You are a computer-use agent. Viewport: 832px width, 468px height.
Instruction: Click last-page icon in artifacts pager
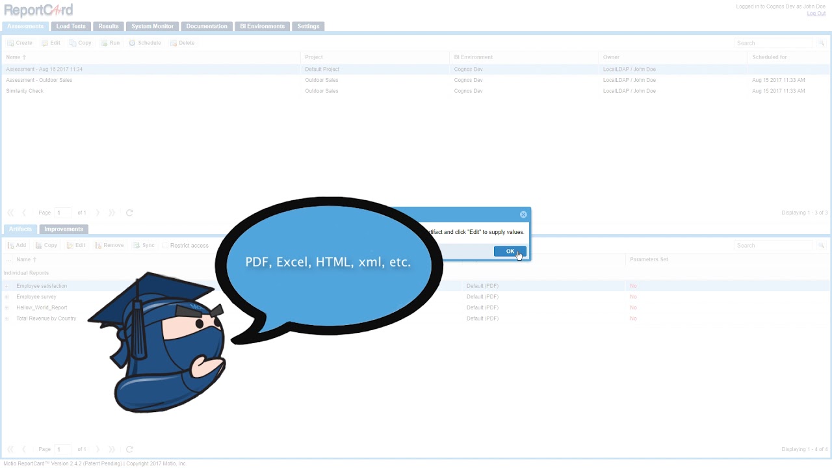click(112, 449)
